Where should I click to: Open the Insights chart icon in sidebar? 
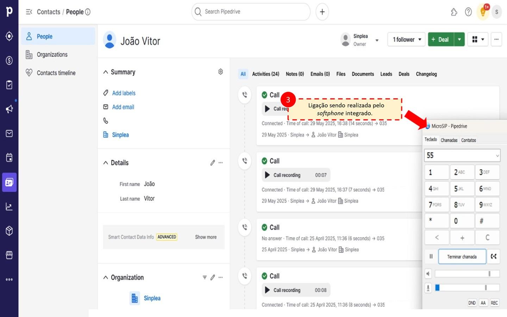click(9, 207)
